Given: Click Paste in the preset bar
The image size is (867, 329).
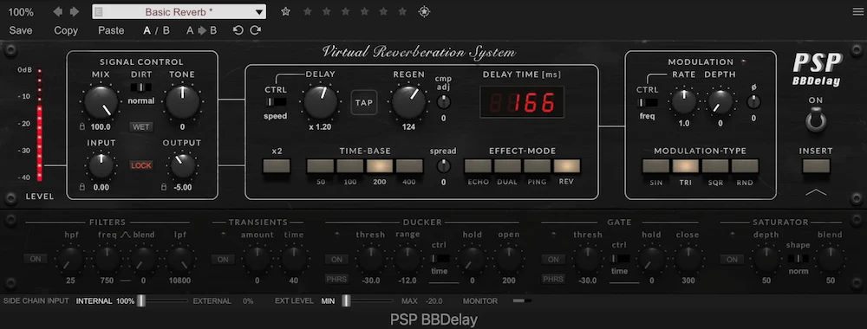Looking at the screenshot, I should (x=111, y=31).
